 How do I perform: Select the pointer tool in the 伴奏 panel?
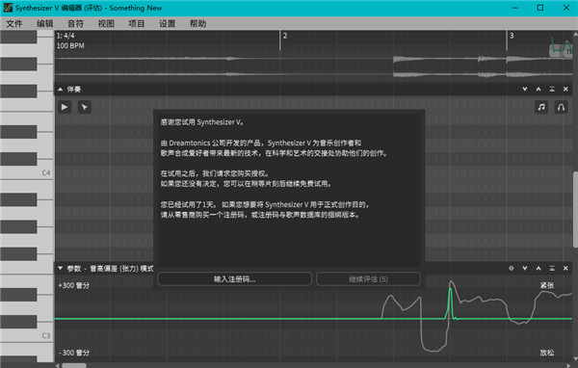85,107
